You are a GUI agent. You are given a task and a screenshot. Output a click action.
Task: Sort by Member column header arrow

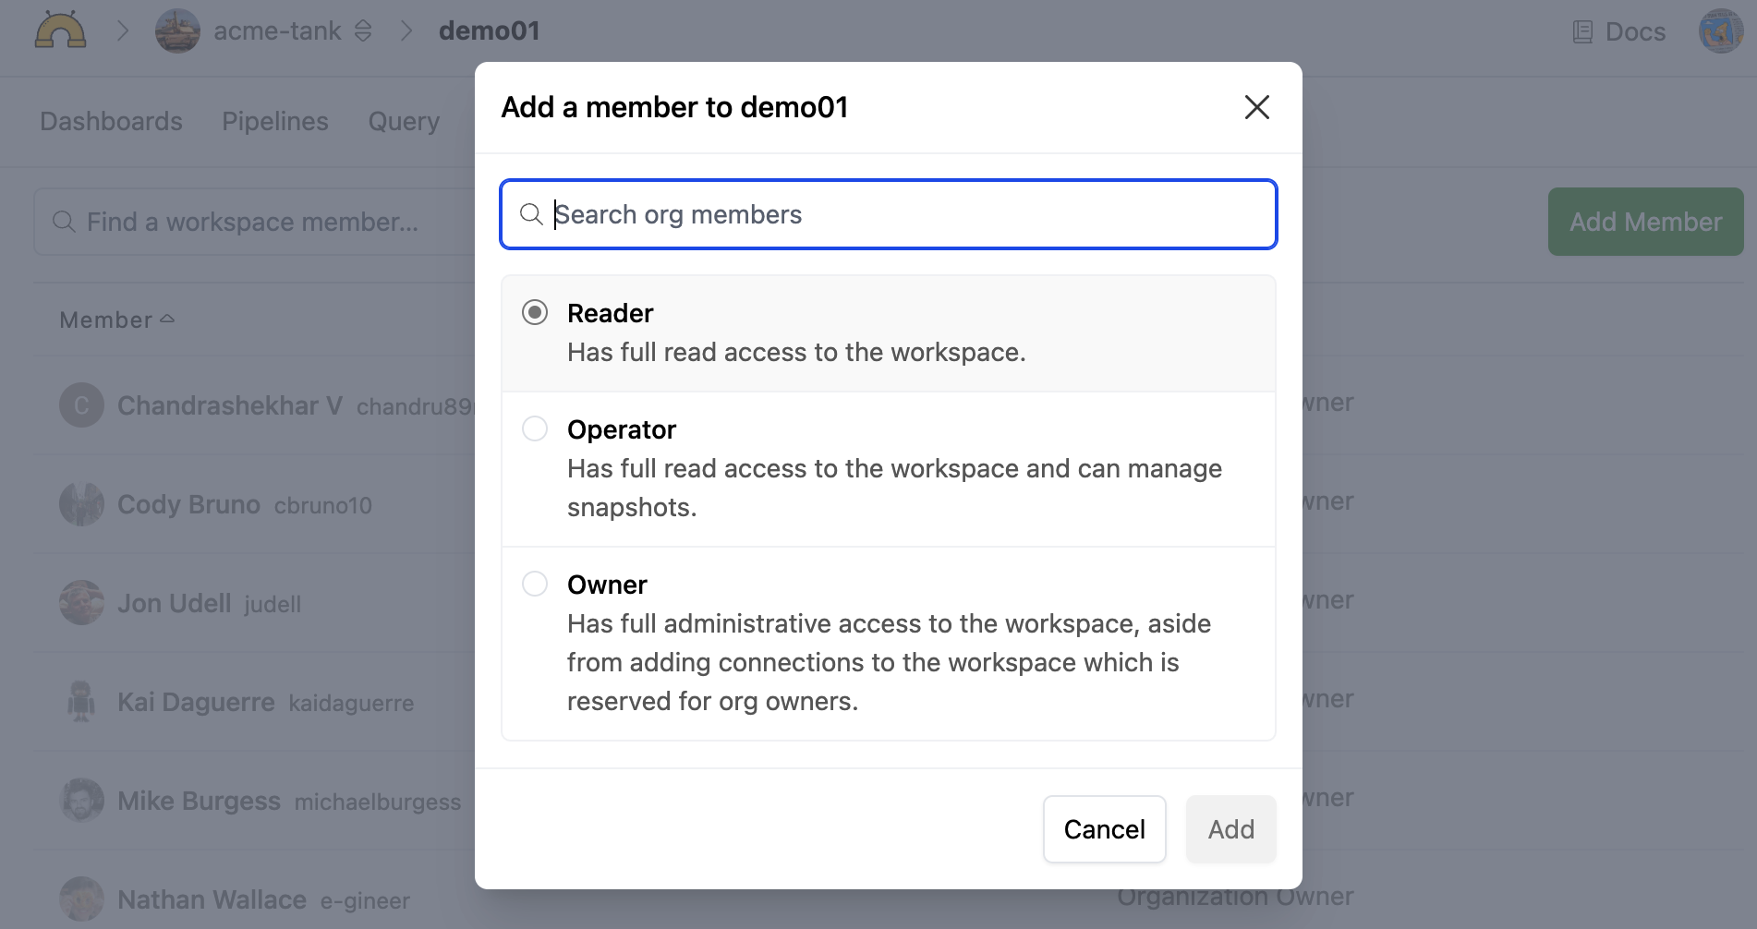click(167, 319)
